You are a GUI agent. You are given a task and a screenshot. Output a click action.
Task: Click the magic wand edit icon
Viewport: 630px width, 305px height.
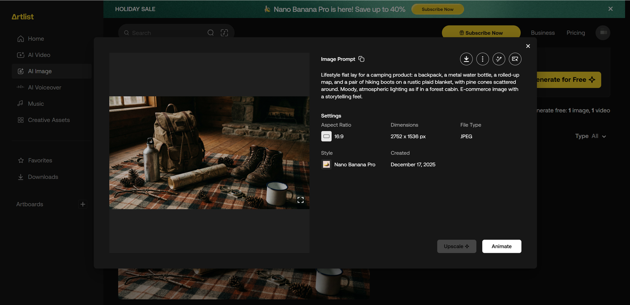(x=499, y=59)
